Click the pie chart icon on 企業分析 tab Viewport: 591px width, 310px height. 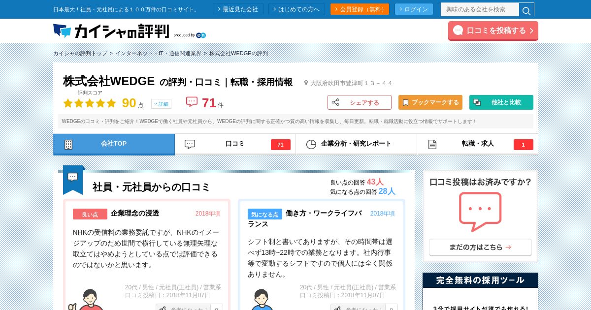311,144
